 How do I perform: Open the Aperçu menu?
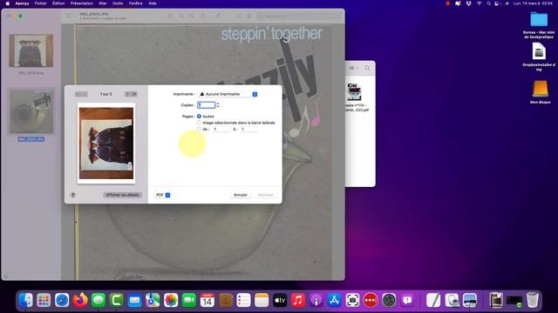[22, 3]
